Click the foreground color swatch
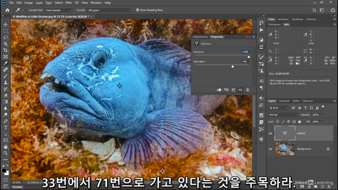 [x=4, y=170]
